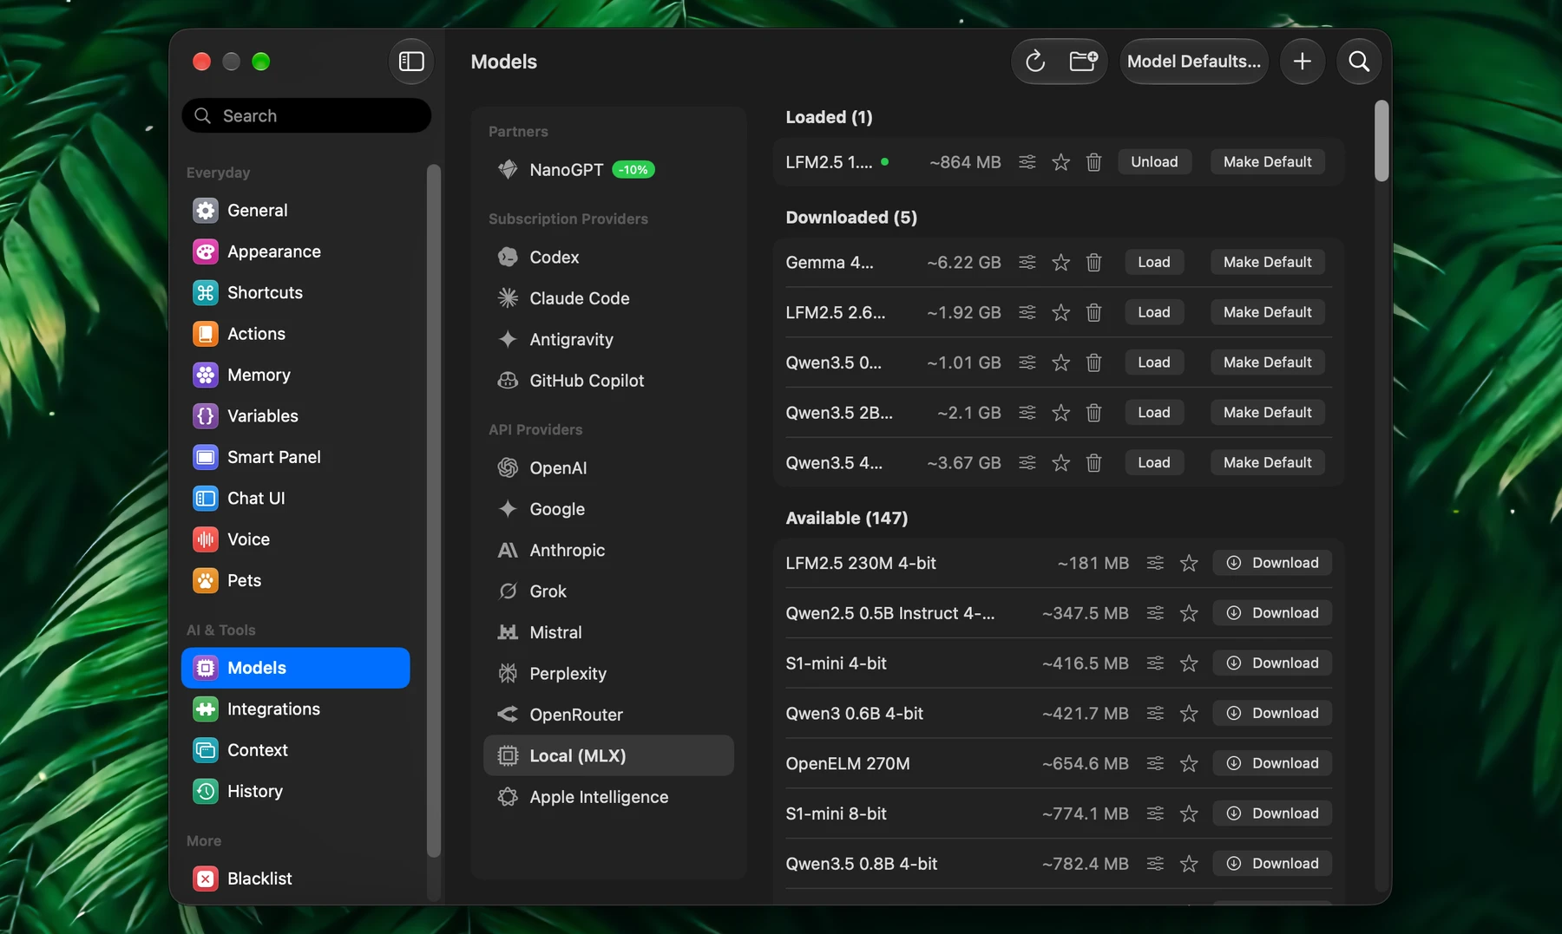Make Gemma 4 the default model
Viewport: 1562px width, 934px height.
pyautogui.click(x=1267, y=262)
